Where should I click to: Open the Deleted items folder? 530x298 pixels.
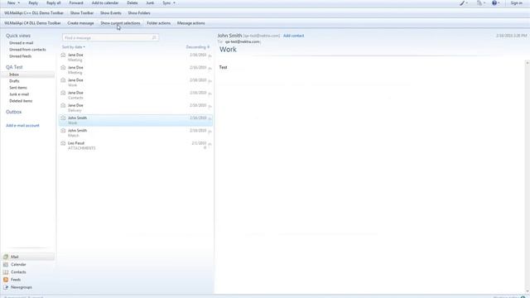point(21,101)
